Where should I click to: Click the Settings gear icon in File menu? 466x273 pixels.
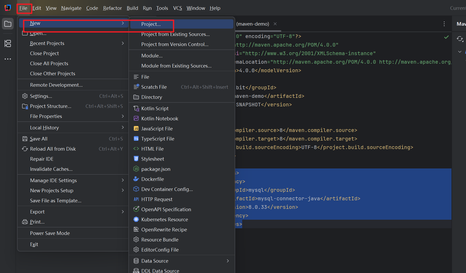coord(25,96)
